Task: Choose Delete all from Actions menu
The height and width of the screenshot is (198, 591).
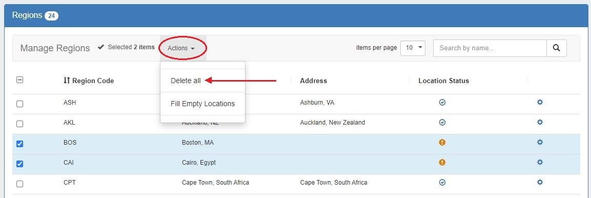Action: point(186,81)
